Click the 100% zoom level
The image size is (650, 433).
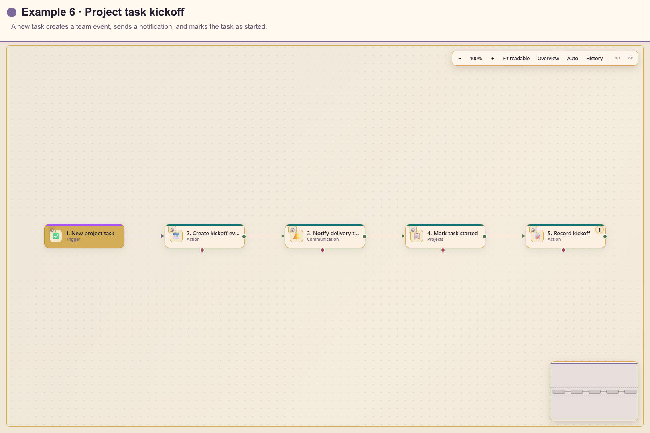tap(476, 59)
